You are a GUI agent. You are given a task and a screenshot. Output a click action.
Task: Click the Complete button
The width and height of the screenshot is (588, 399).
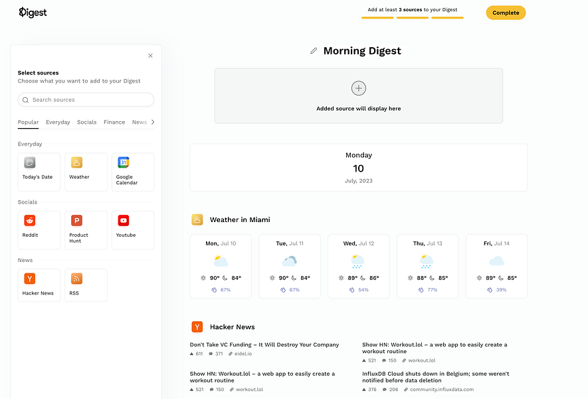pos(506,13)
